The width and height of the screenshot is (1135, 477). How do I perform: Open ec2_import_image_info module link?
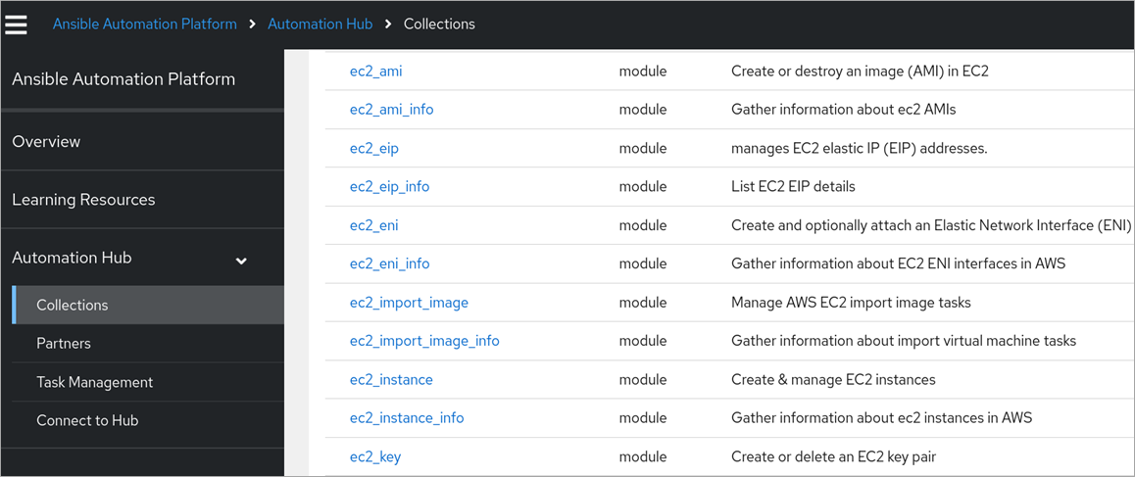pos(424,341)
